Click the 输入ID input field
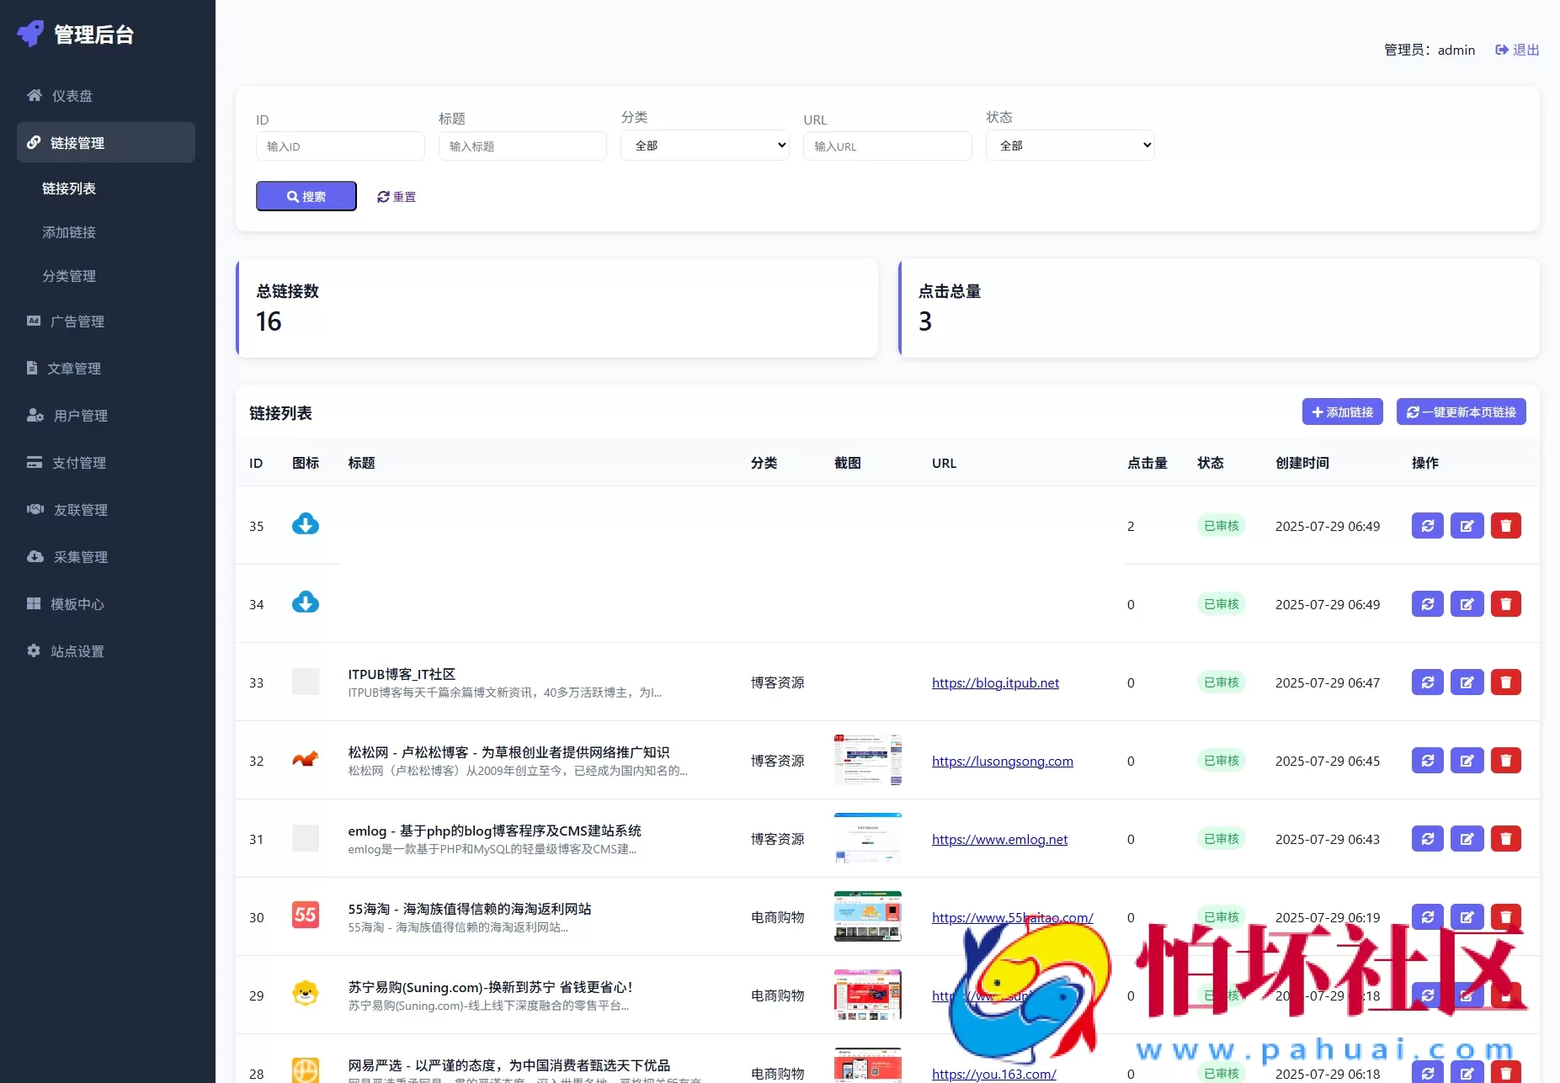The height and width of the screenshot is (1083, 1560). click(340, 146)
